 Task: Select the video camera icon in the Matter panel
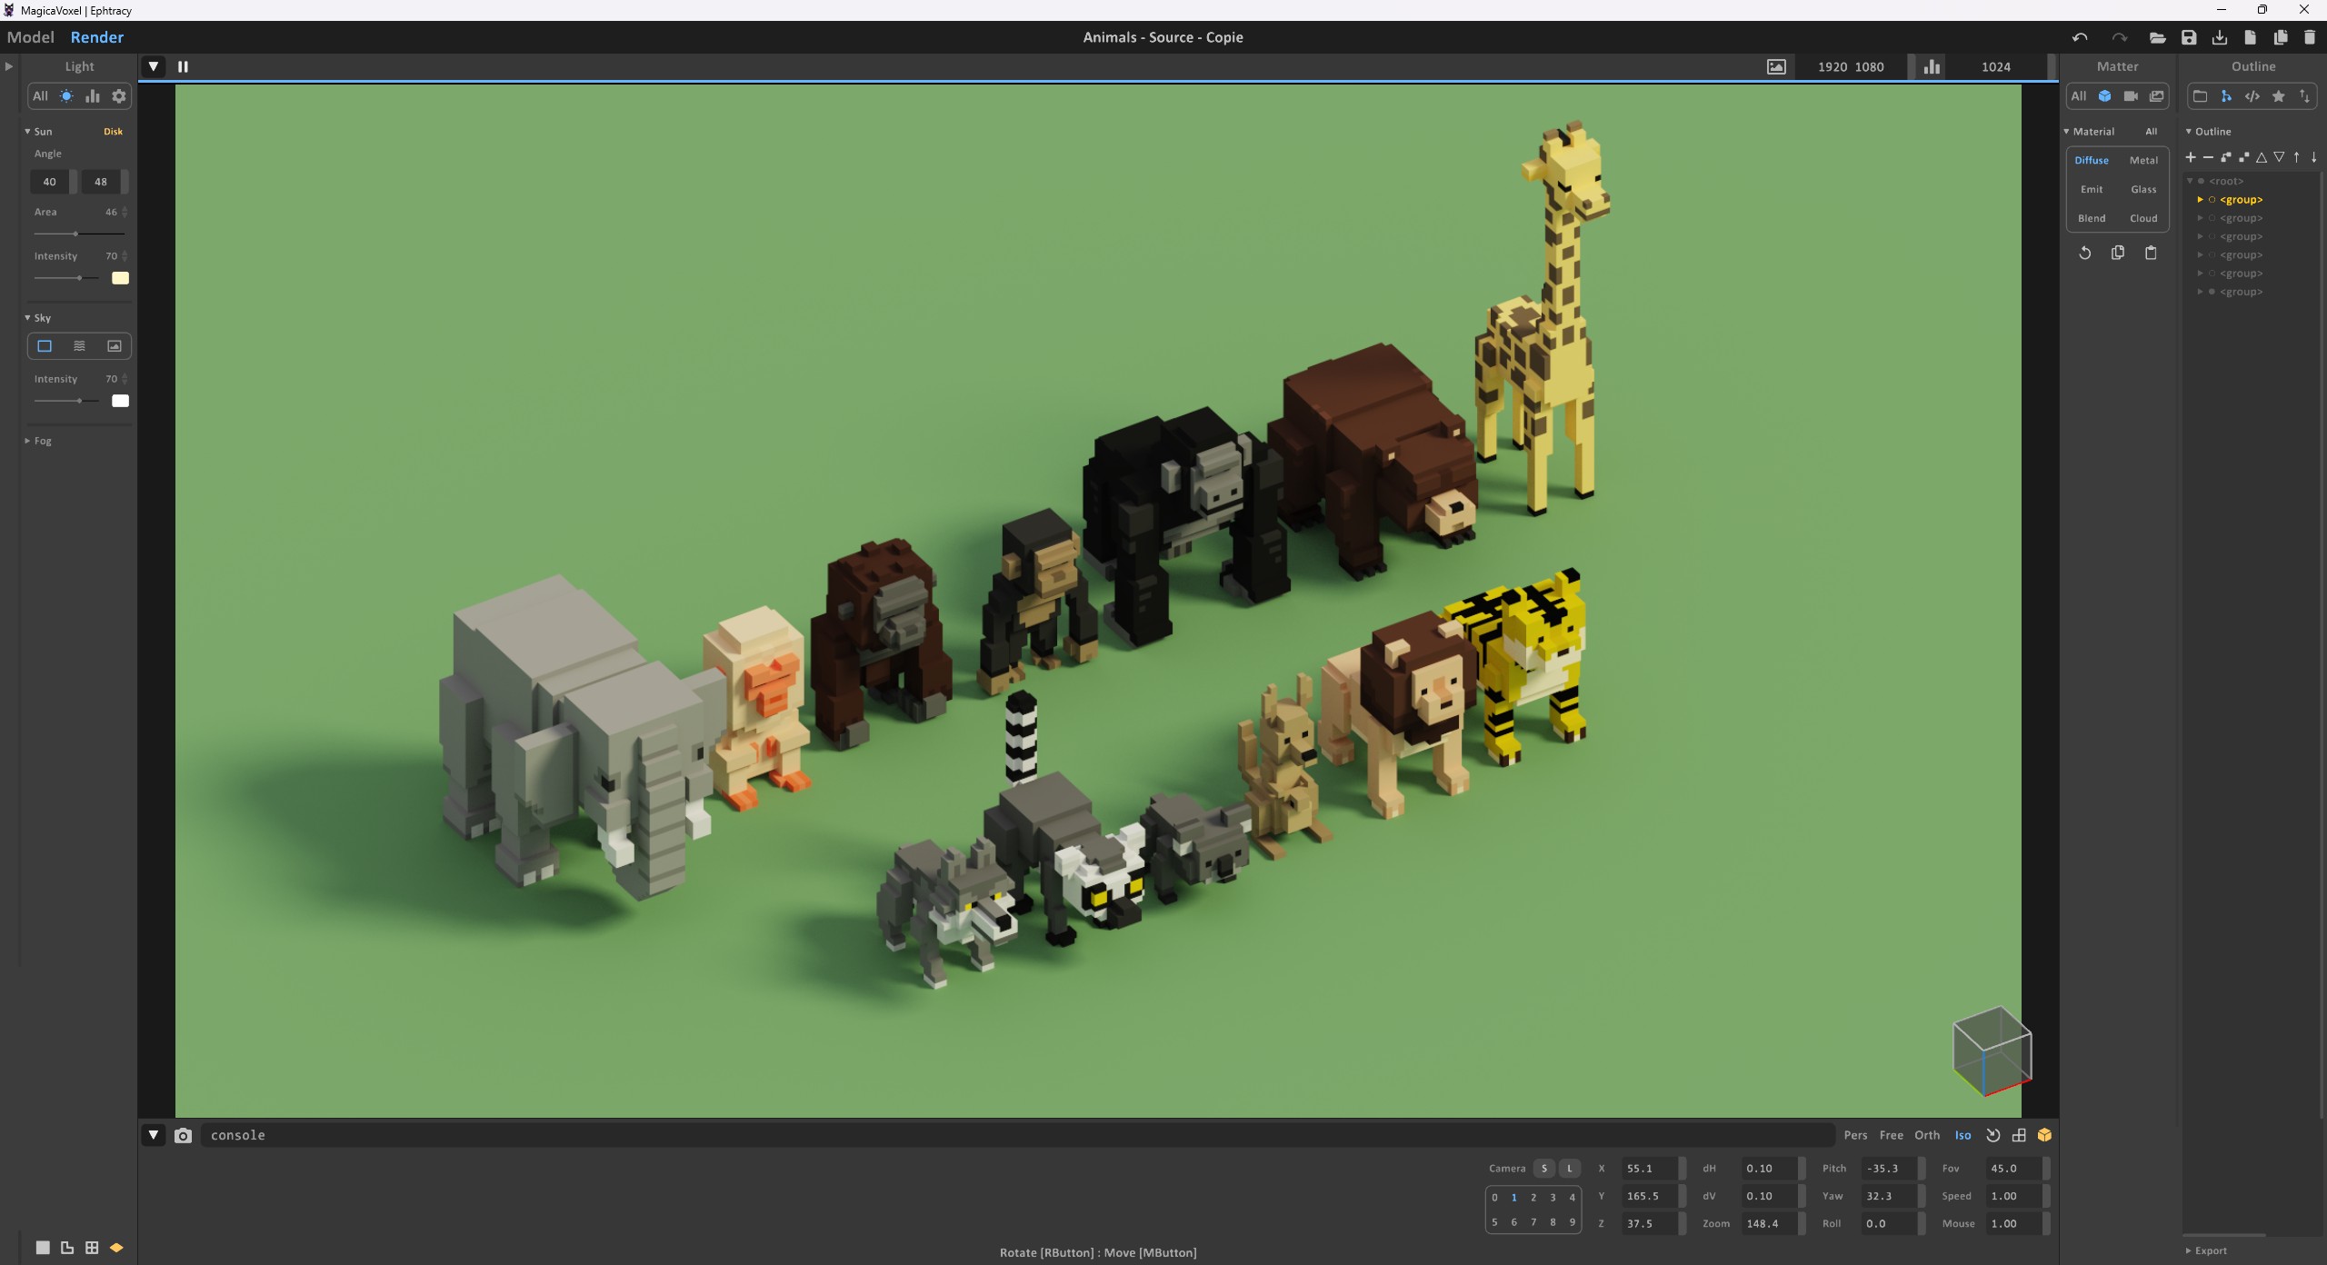coord(2131,96)
